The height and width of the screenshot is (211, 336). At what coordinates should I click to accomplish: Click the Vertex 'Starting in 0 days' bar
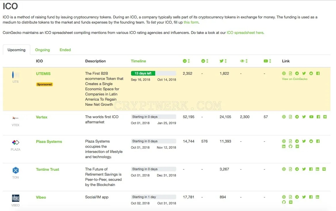153,117
